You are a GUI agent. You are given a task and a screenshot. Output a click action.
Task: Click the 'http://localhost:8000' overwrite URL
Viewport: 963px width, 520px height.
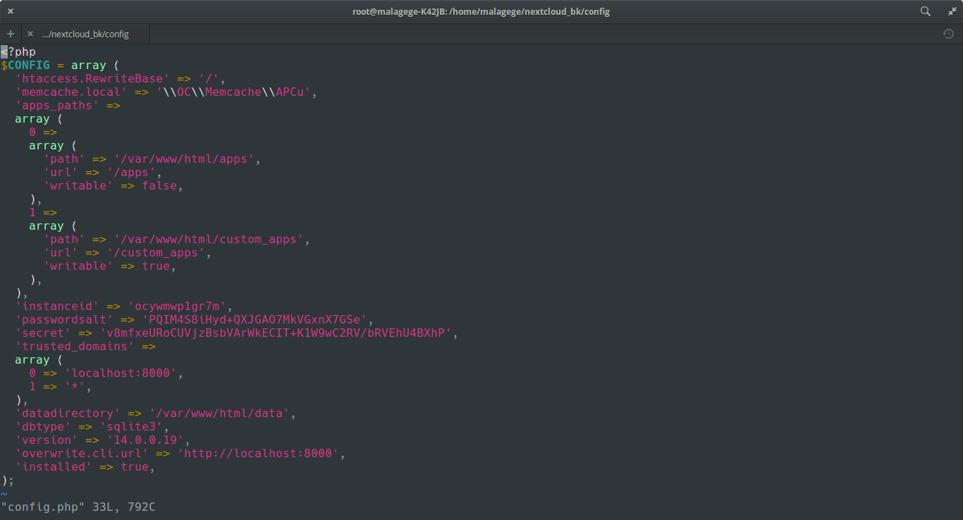click(258, 454)
